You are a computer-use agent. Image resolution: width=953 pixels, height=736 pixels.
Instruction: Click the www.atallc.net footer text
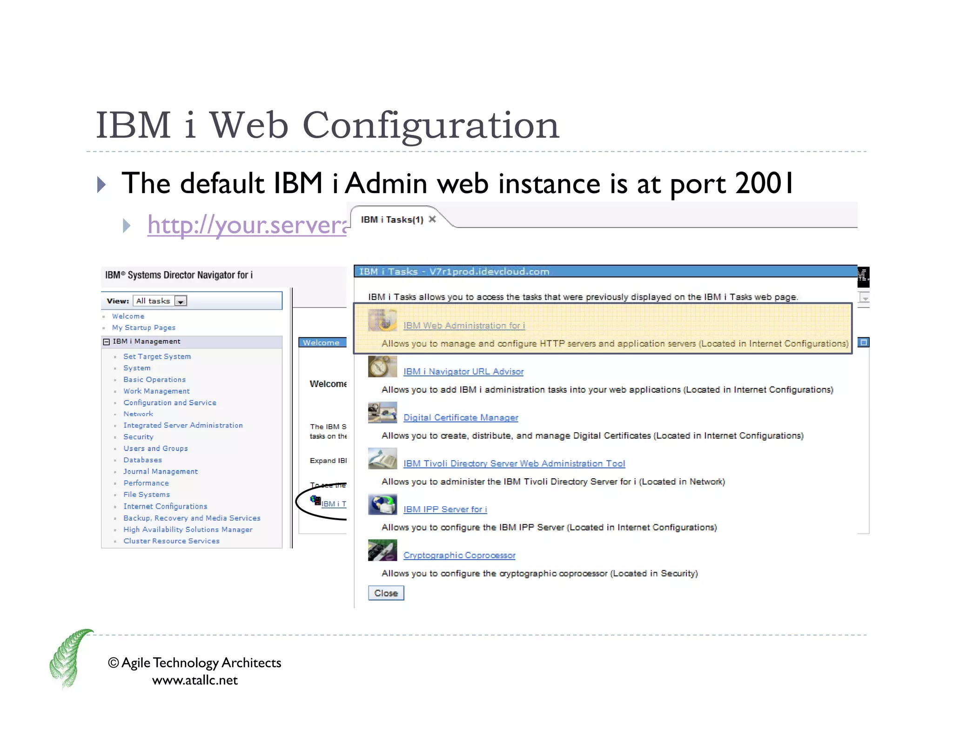pyautogui.click(x=195, y=680)
